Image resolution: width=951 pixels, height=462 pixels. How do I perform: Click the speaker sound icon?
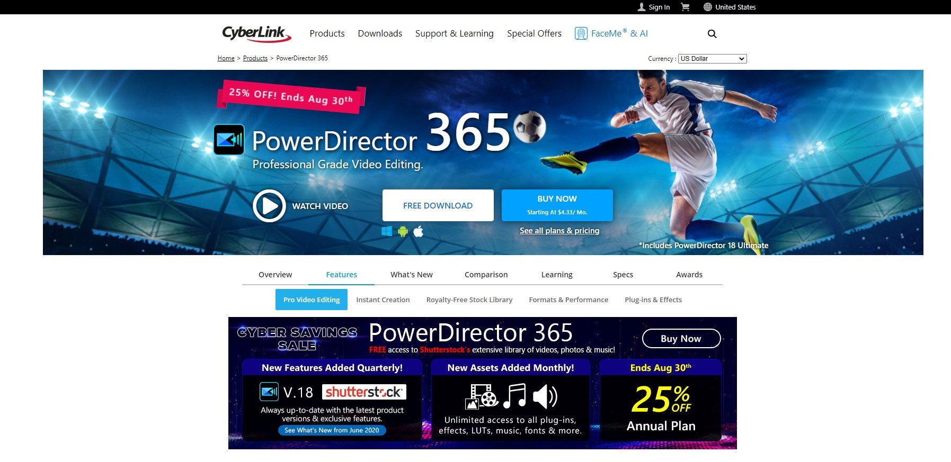pyautogui.click(x=545, y=396)
